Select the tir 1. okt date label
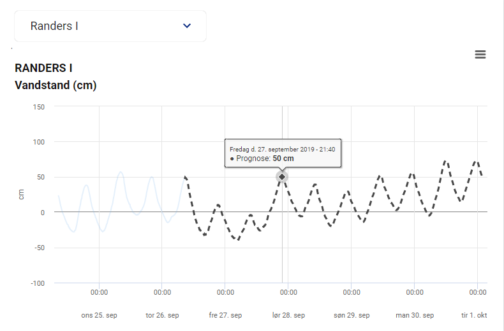 tap(475, 315)
